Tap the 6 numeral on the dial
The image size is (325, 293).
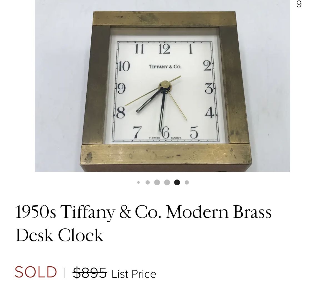[165, 132]
